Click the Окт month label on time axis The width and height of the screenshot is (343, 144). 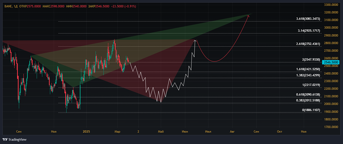coord(279,132)
